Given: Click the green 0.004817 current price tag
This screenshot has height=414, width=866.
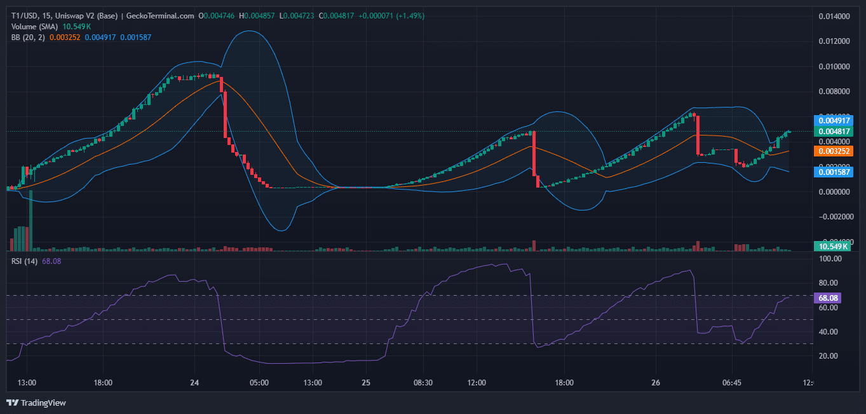Looking at the screenshot, I should [832, 131].
